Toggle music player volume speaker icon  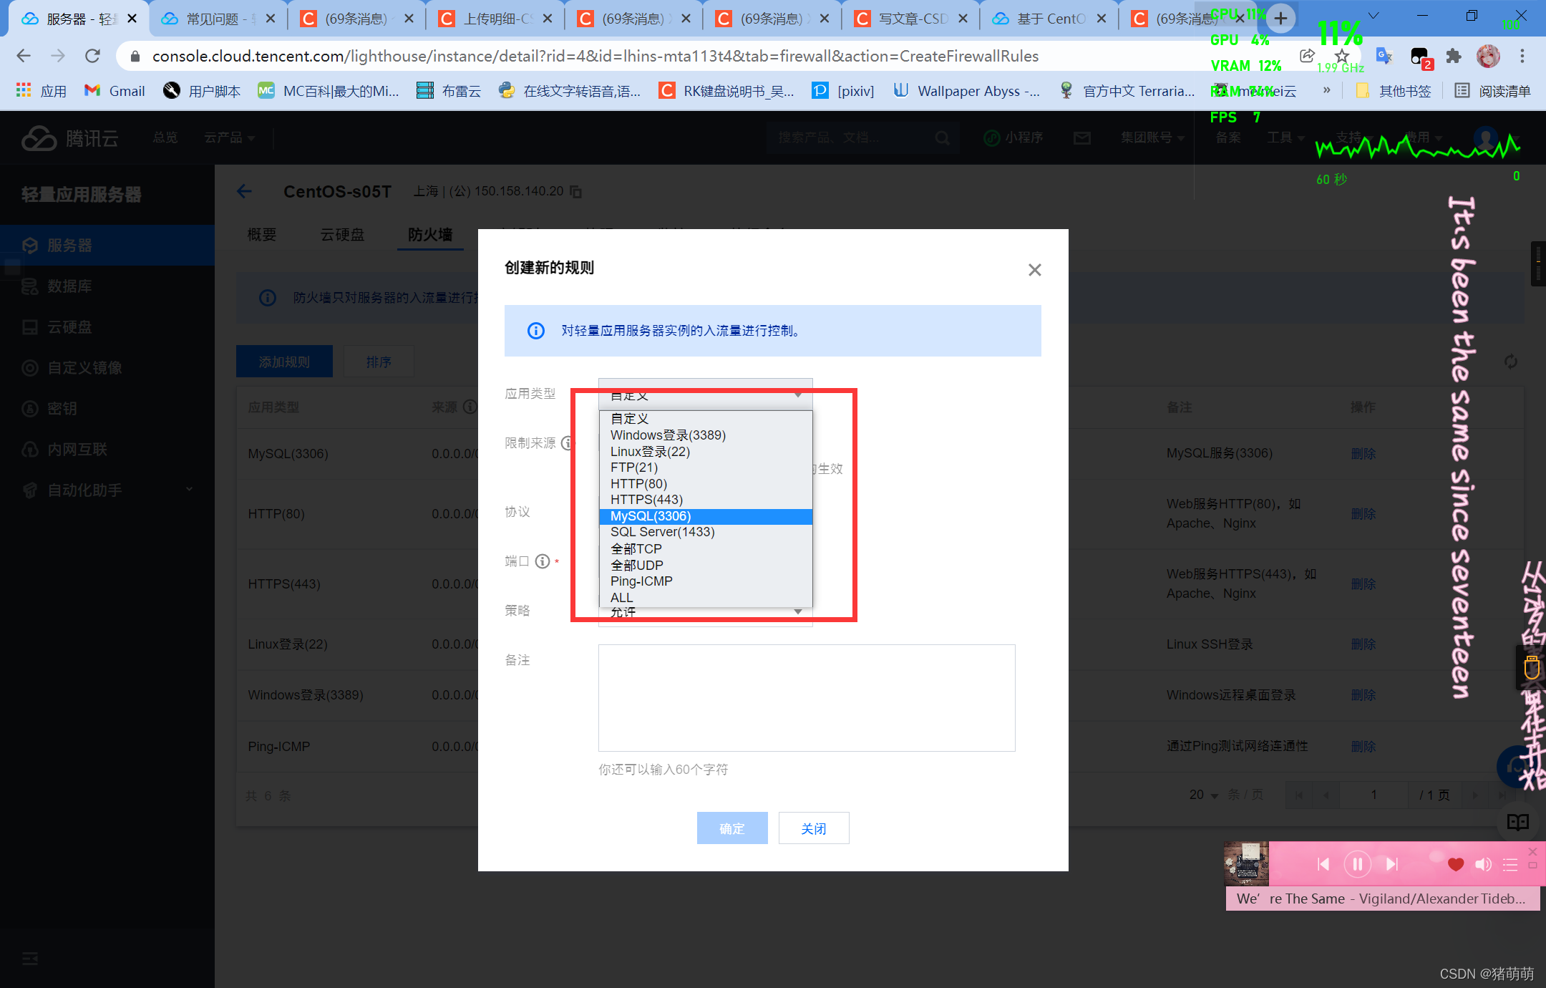pyautogui.click(x=1483, y=864)
